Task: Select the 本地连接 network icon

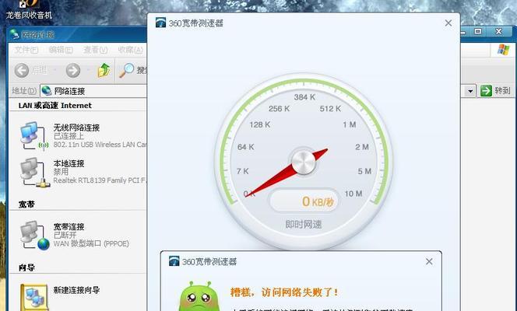Action: tap(34, 172)
